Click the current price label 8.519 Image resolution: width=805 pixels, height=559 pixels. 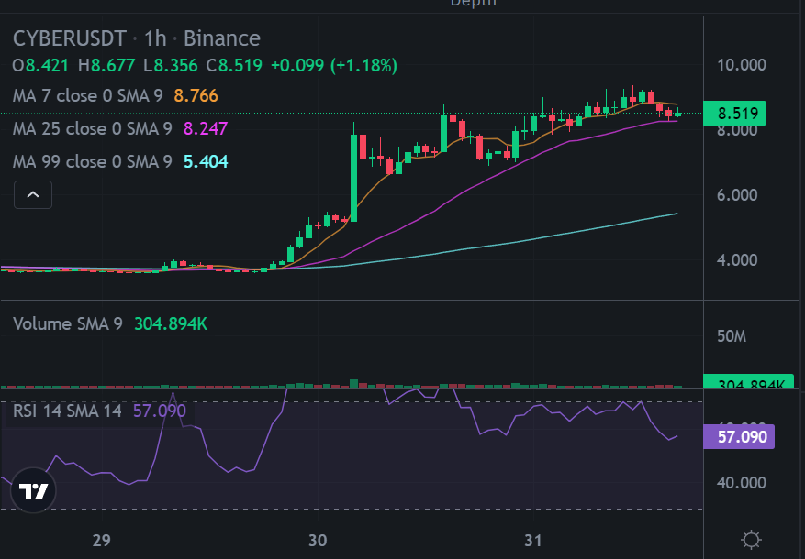[734, 114]
